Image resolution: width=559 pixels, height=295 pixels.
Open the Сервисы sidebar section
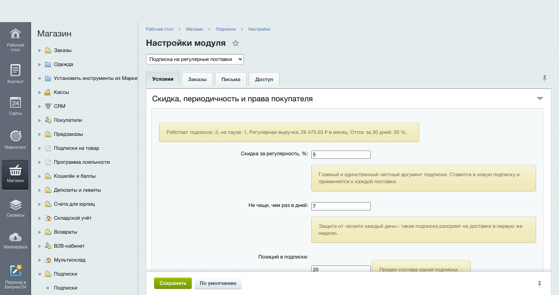tap(16, 208)
